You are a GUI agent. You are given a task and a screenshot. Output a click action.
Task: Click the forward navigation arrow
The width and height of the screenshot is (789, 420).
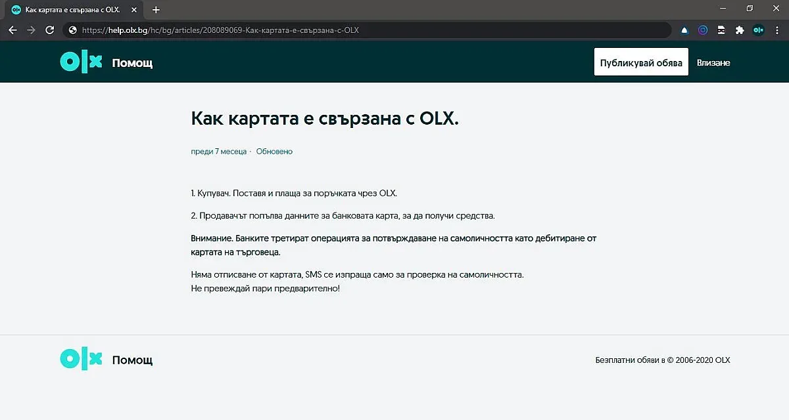[31, 30]
